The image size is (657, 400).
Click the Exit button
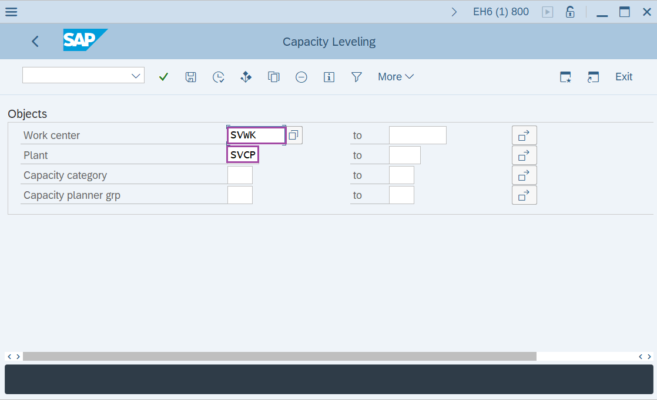(624, 76)
